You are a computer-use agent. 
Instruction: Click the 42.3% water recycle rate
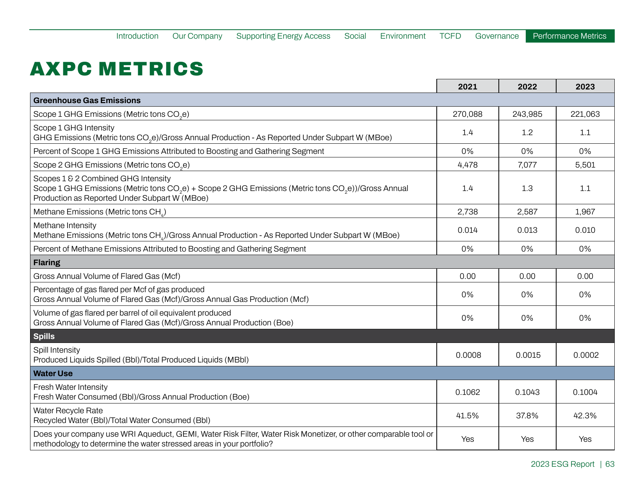(x=585, y=416)
